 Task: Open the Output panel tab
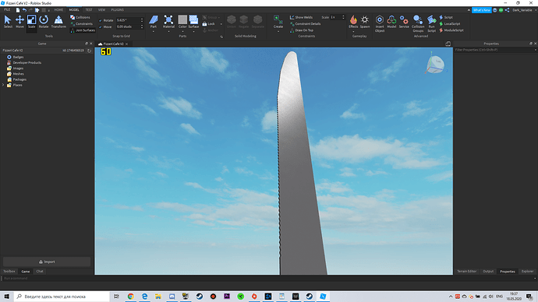coord(488,271)
